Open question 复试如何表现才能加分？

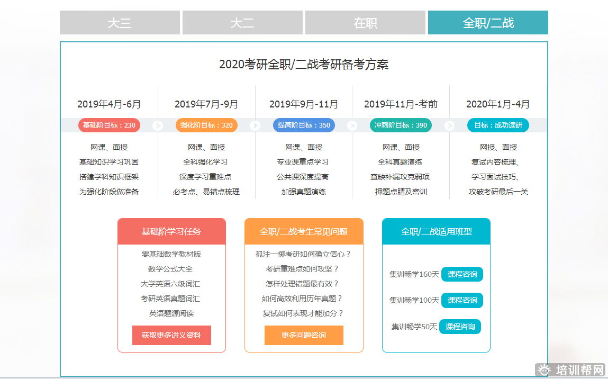coord(304,313)
